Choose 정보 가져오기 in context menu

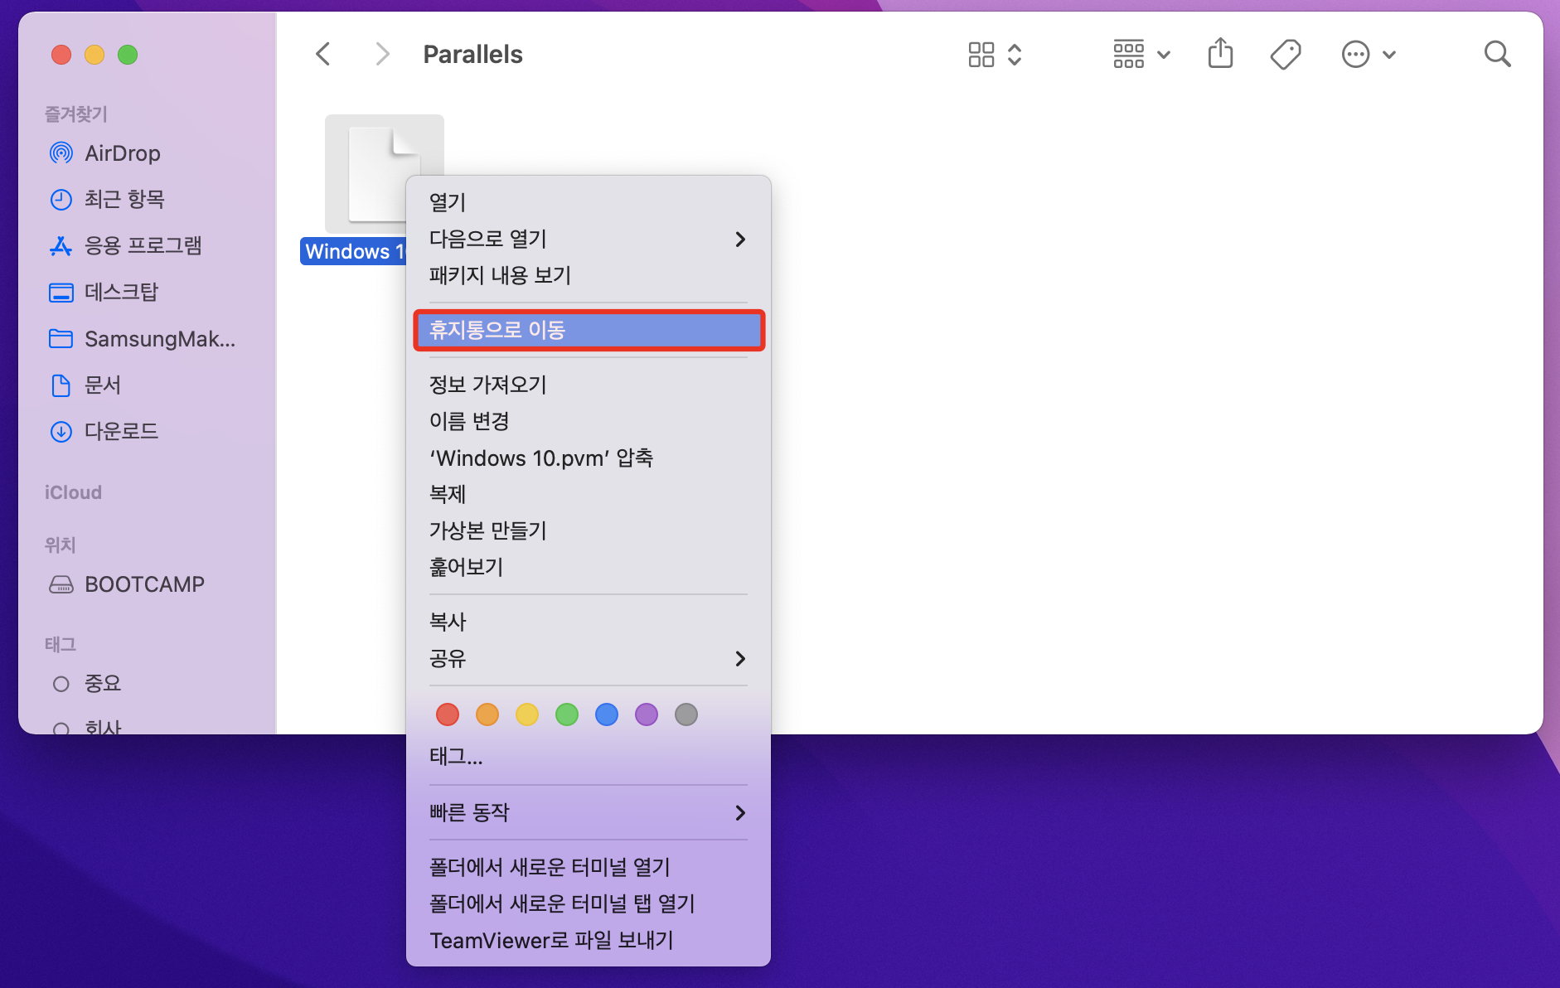tap(589, 385)
